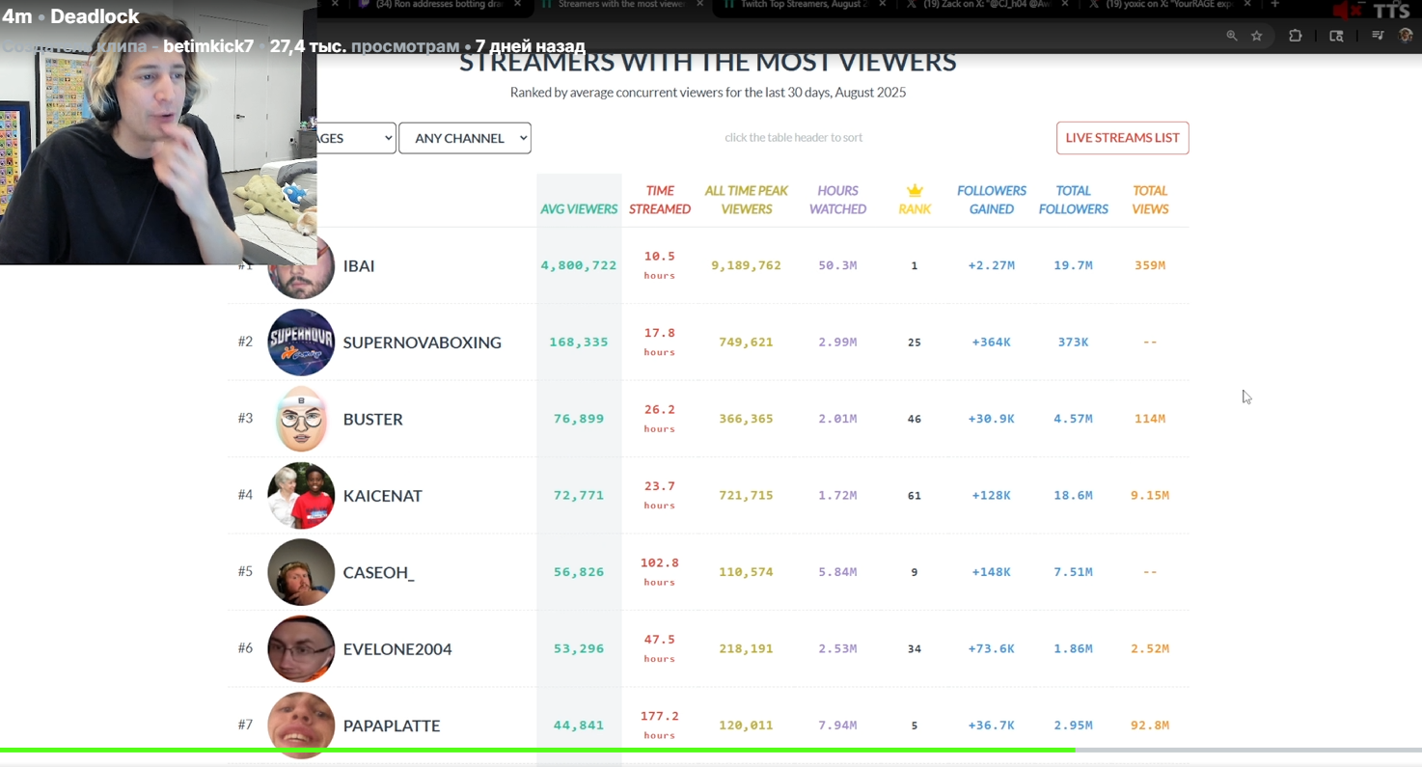Open the CASEOH_ channel link
This screenshot has width=1422, height=767.
pyautogui.click(x=379, y=572)
